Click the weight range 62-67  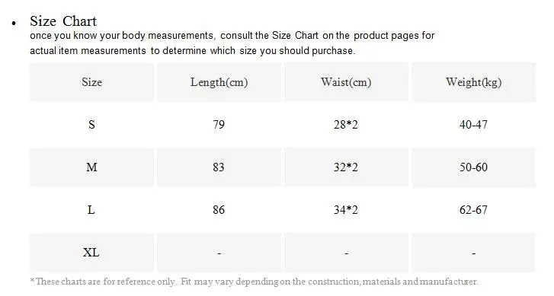pos(473,210)
